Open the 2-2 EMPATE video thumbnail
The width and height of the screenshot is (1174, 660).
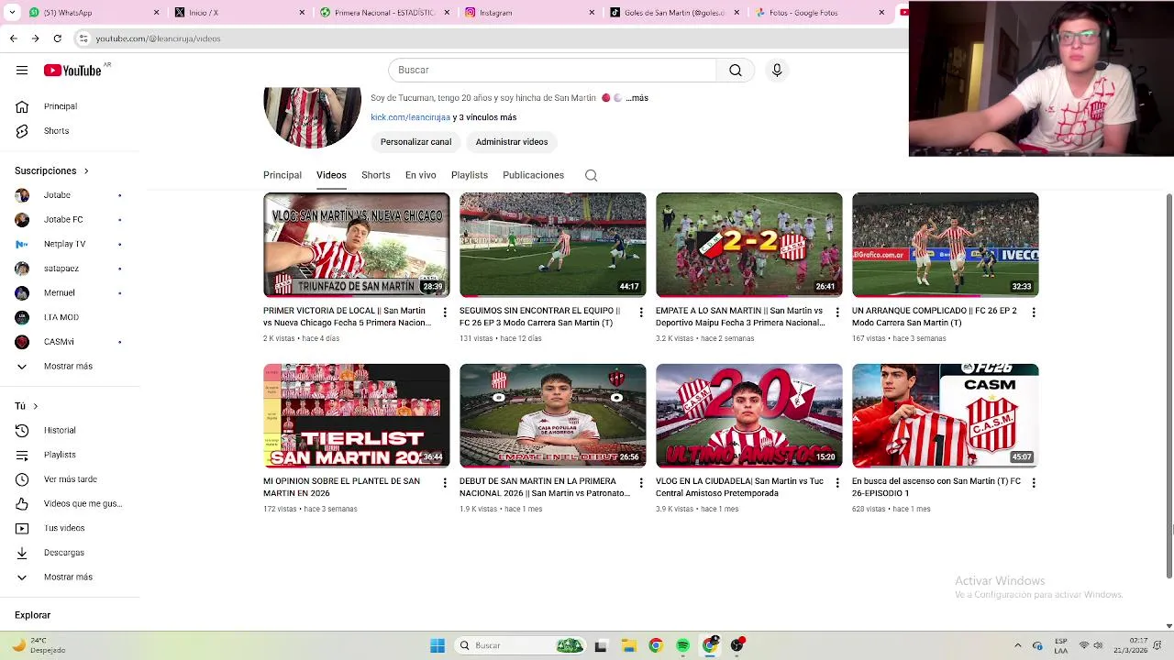749,245
